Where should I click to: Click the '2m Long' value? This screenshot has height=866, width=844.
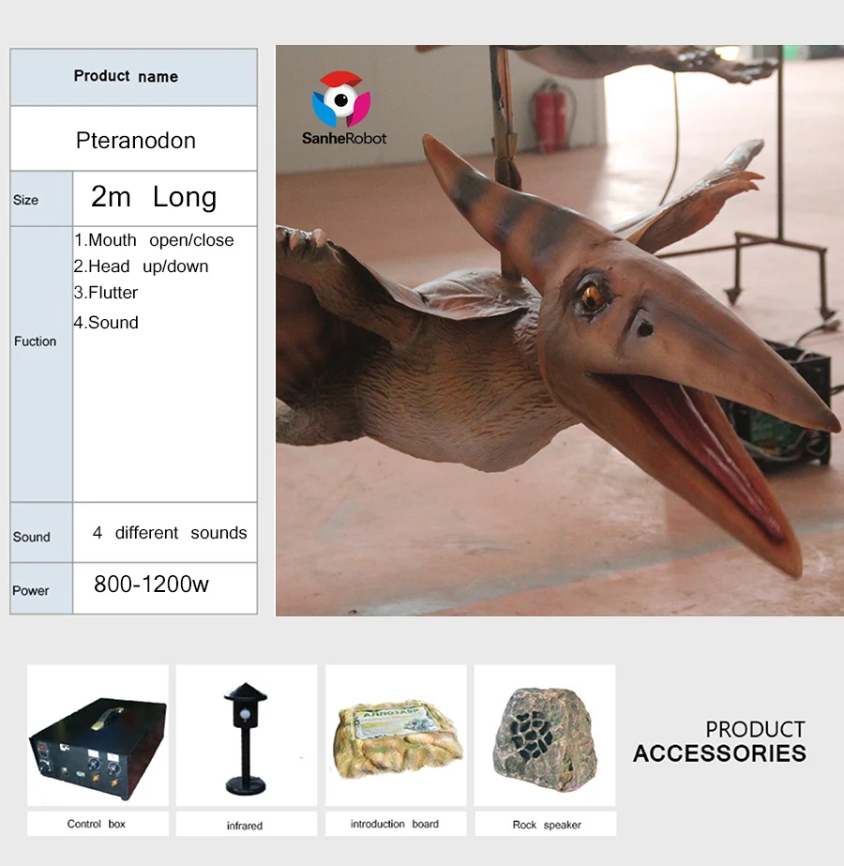[x=154, y=197]
